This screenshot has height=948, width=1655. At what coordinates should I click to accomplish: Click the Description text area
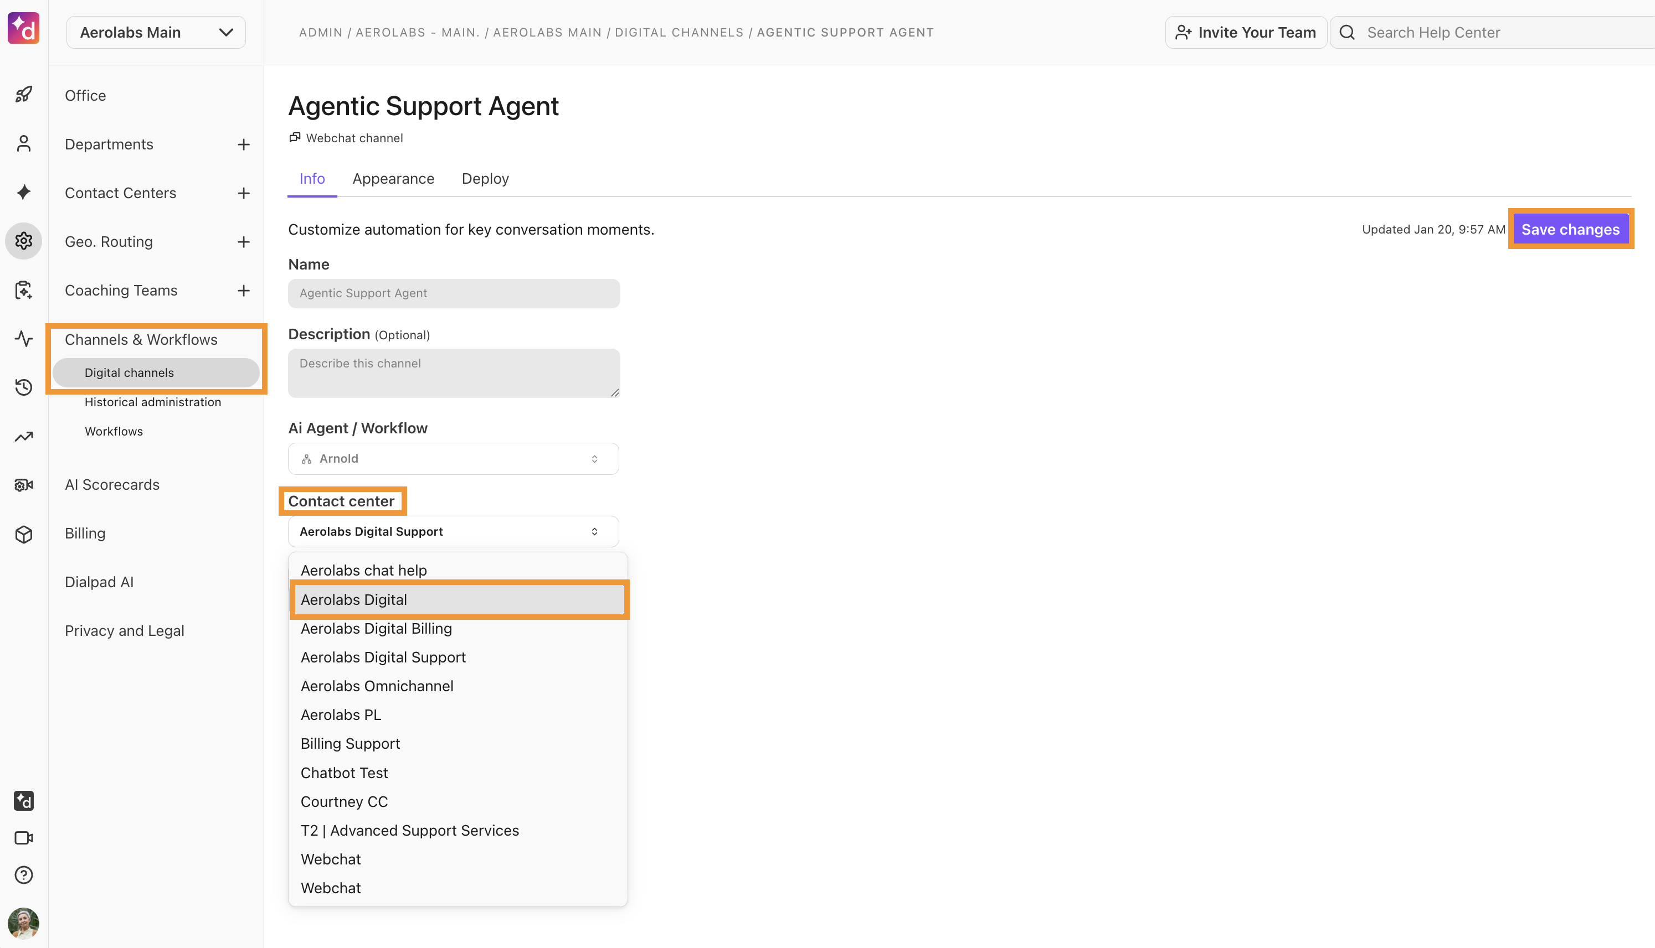click(454, 373)
